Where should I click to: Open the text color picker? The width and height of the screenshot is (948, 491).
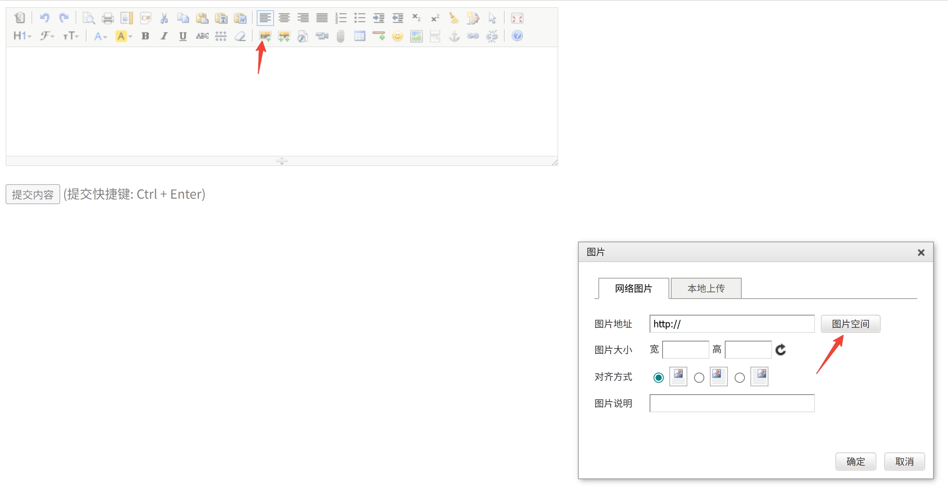point(100,36)
